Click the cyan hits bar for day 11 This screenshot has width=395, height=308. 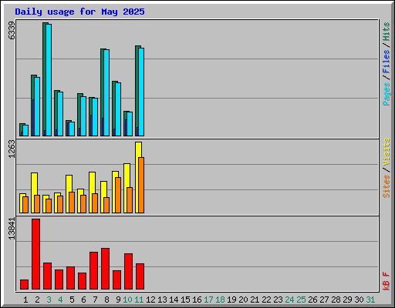click(x=141, y=92)
